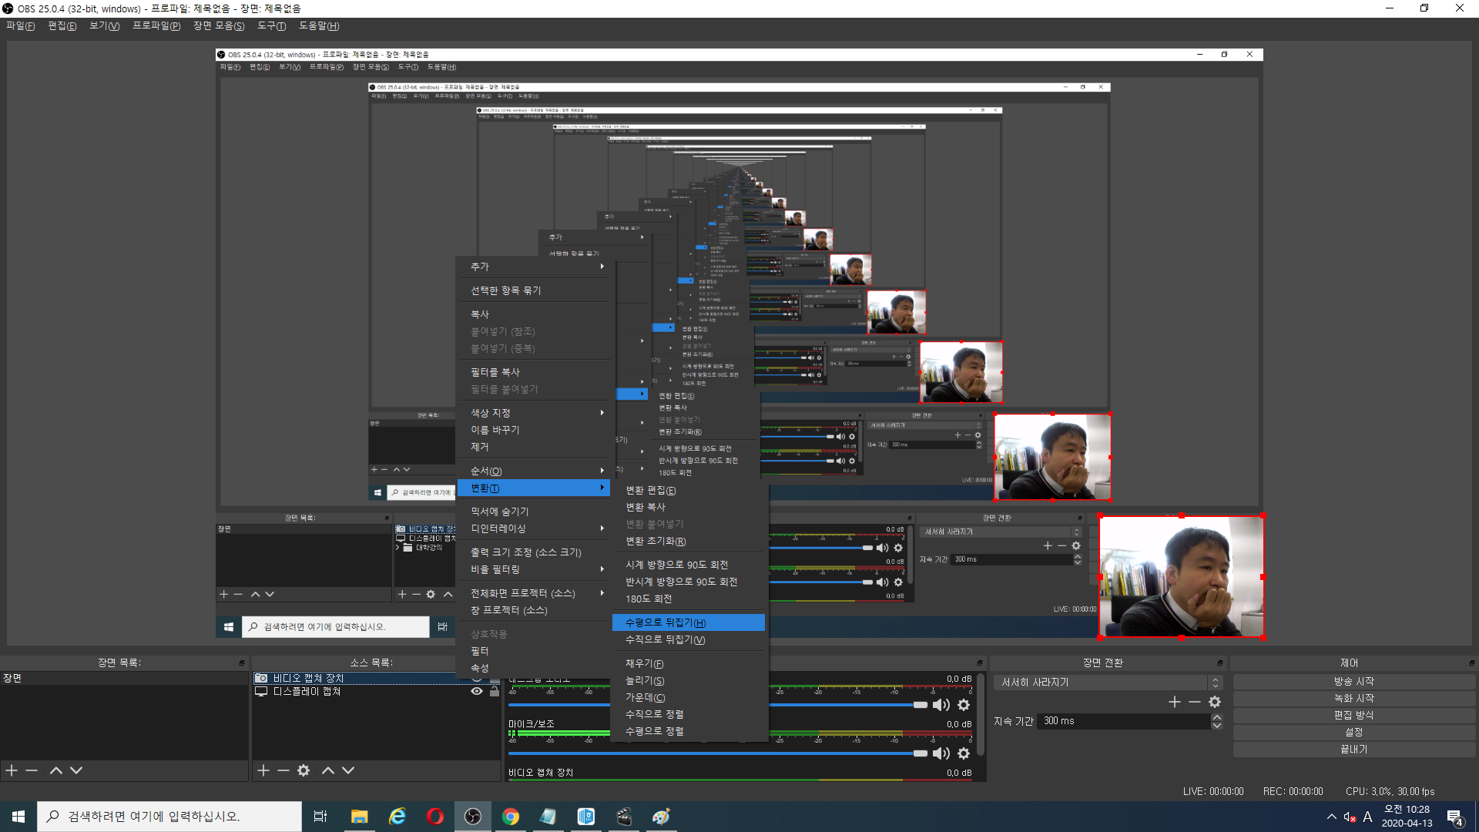The image size is (1479, 832).
Task: Increase 지속 기간 with up stepper arrow
Action: pyautogui.click(x=1217, y=717)
